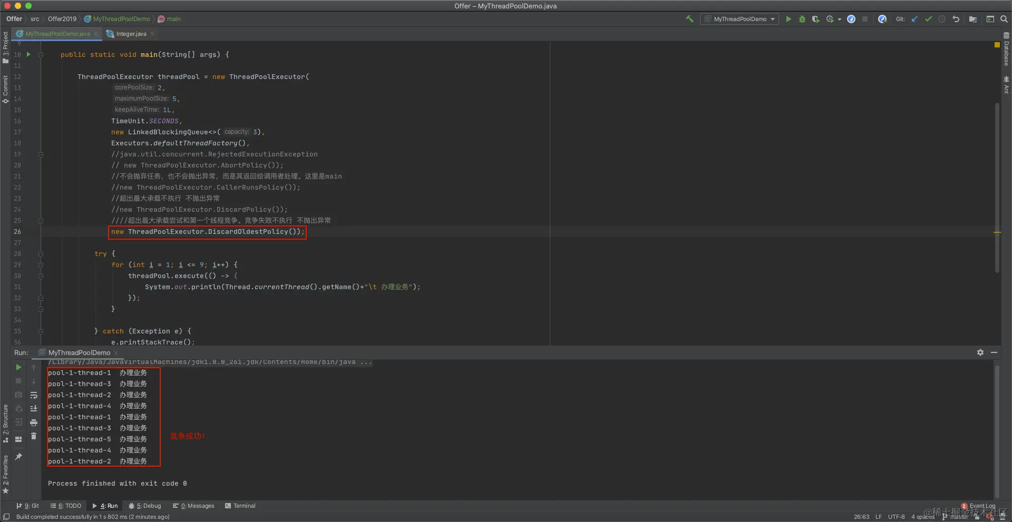Screen dimensions: 1012x522
Task: Open Search Everywhere magnifier icon
Action: tap(1004, 19)
